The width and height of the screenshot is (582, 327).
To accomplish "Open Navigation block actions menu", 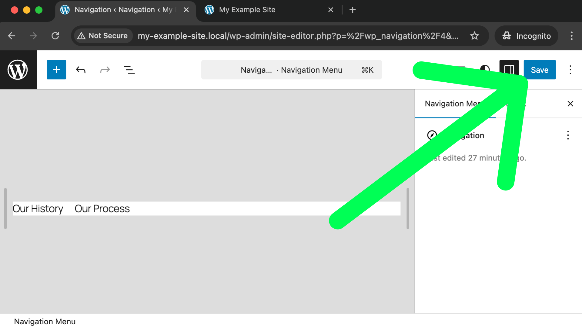I will pos(568,135).
